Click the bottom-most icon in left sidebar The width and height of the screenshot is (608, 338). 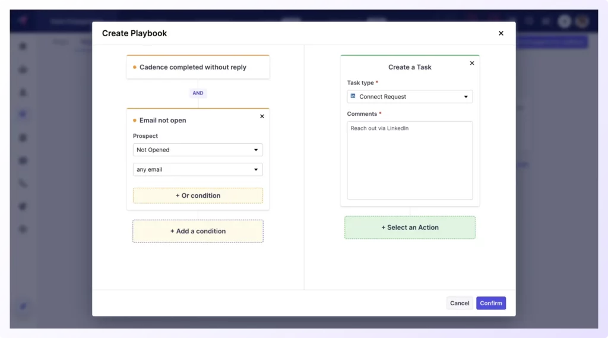tap(23, 306)
